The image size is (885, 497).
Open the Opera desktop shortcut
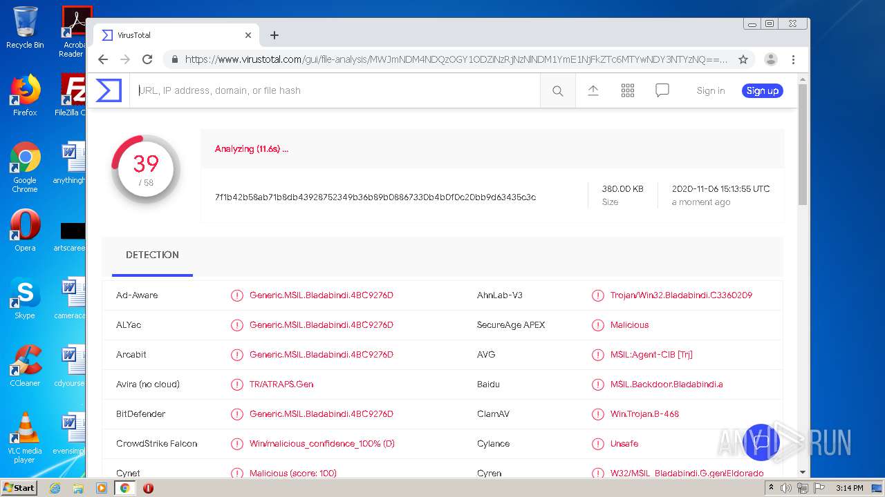click(25, 230)
